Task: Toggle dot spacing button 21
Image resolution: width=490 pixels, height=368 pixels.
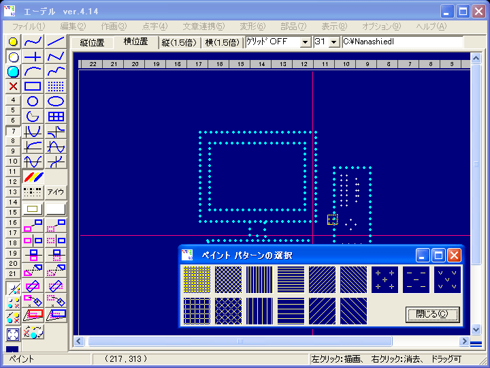Action: click(x=13, y=273)
